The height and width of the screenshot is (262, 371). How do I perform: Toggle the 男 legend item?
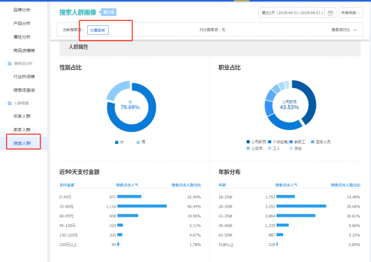tap(141, 143)
